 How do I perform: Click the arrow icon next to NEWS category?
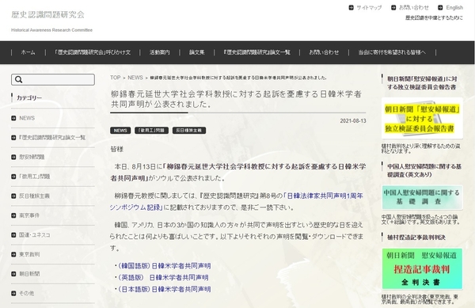pyautogui.click(x=13, y=118)
